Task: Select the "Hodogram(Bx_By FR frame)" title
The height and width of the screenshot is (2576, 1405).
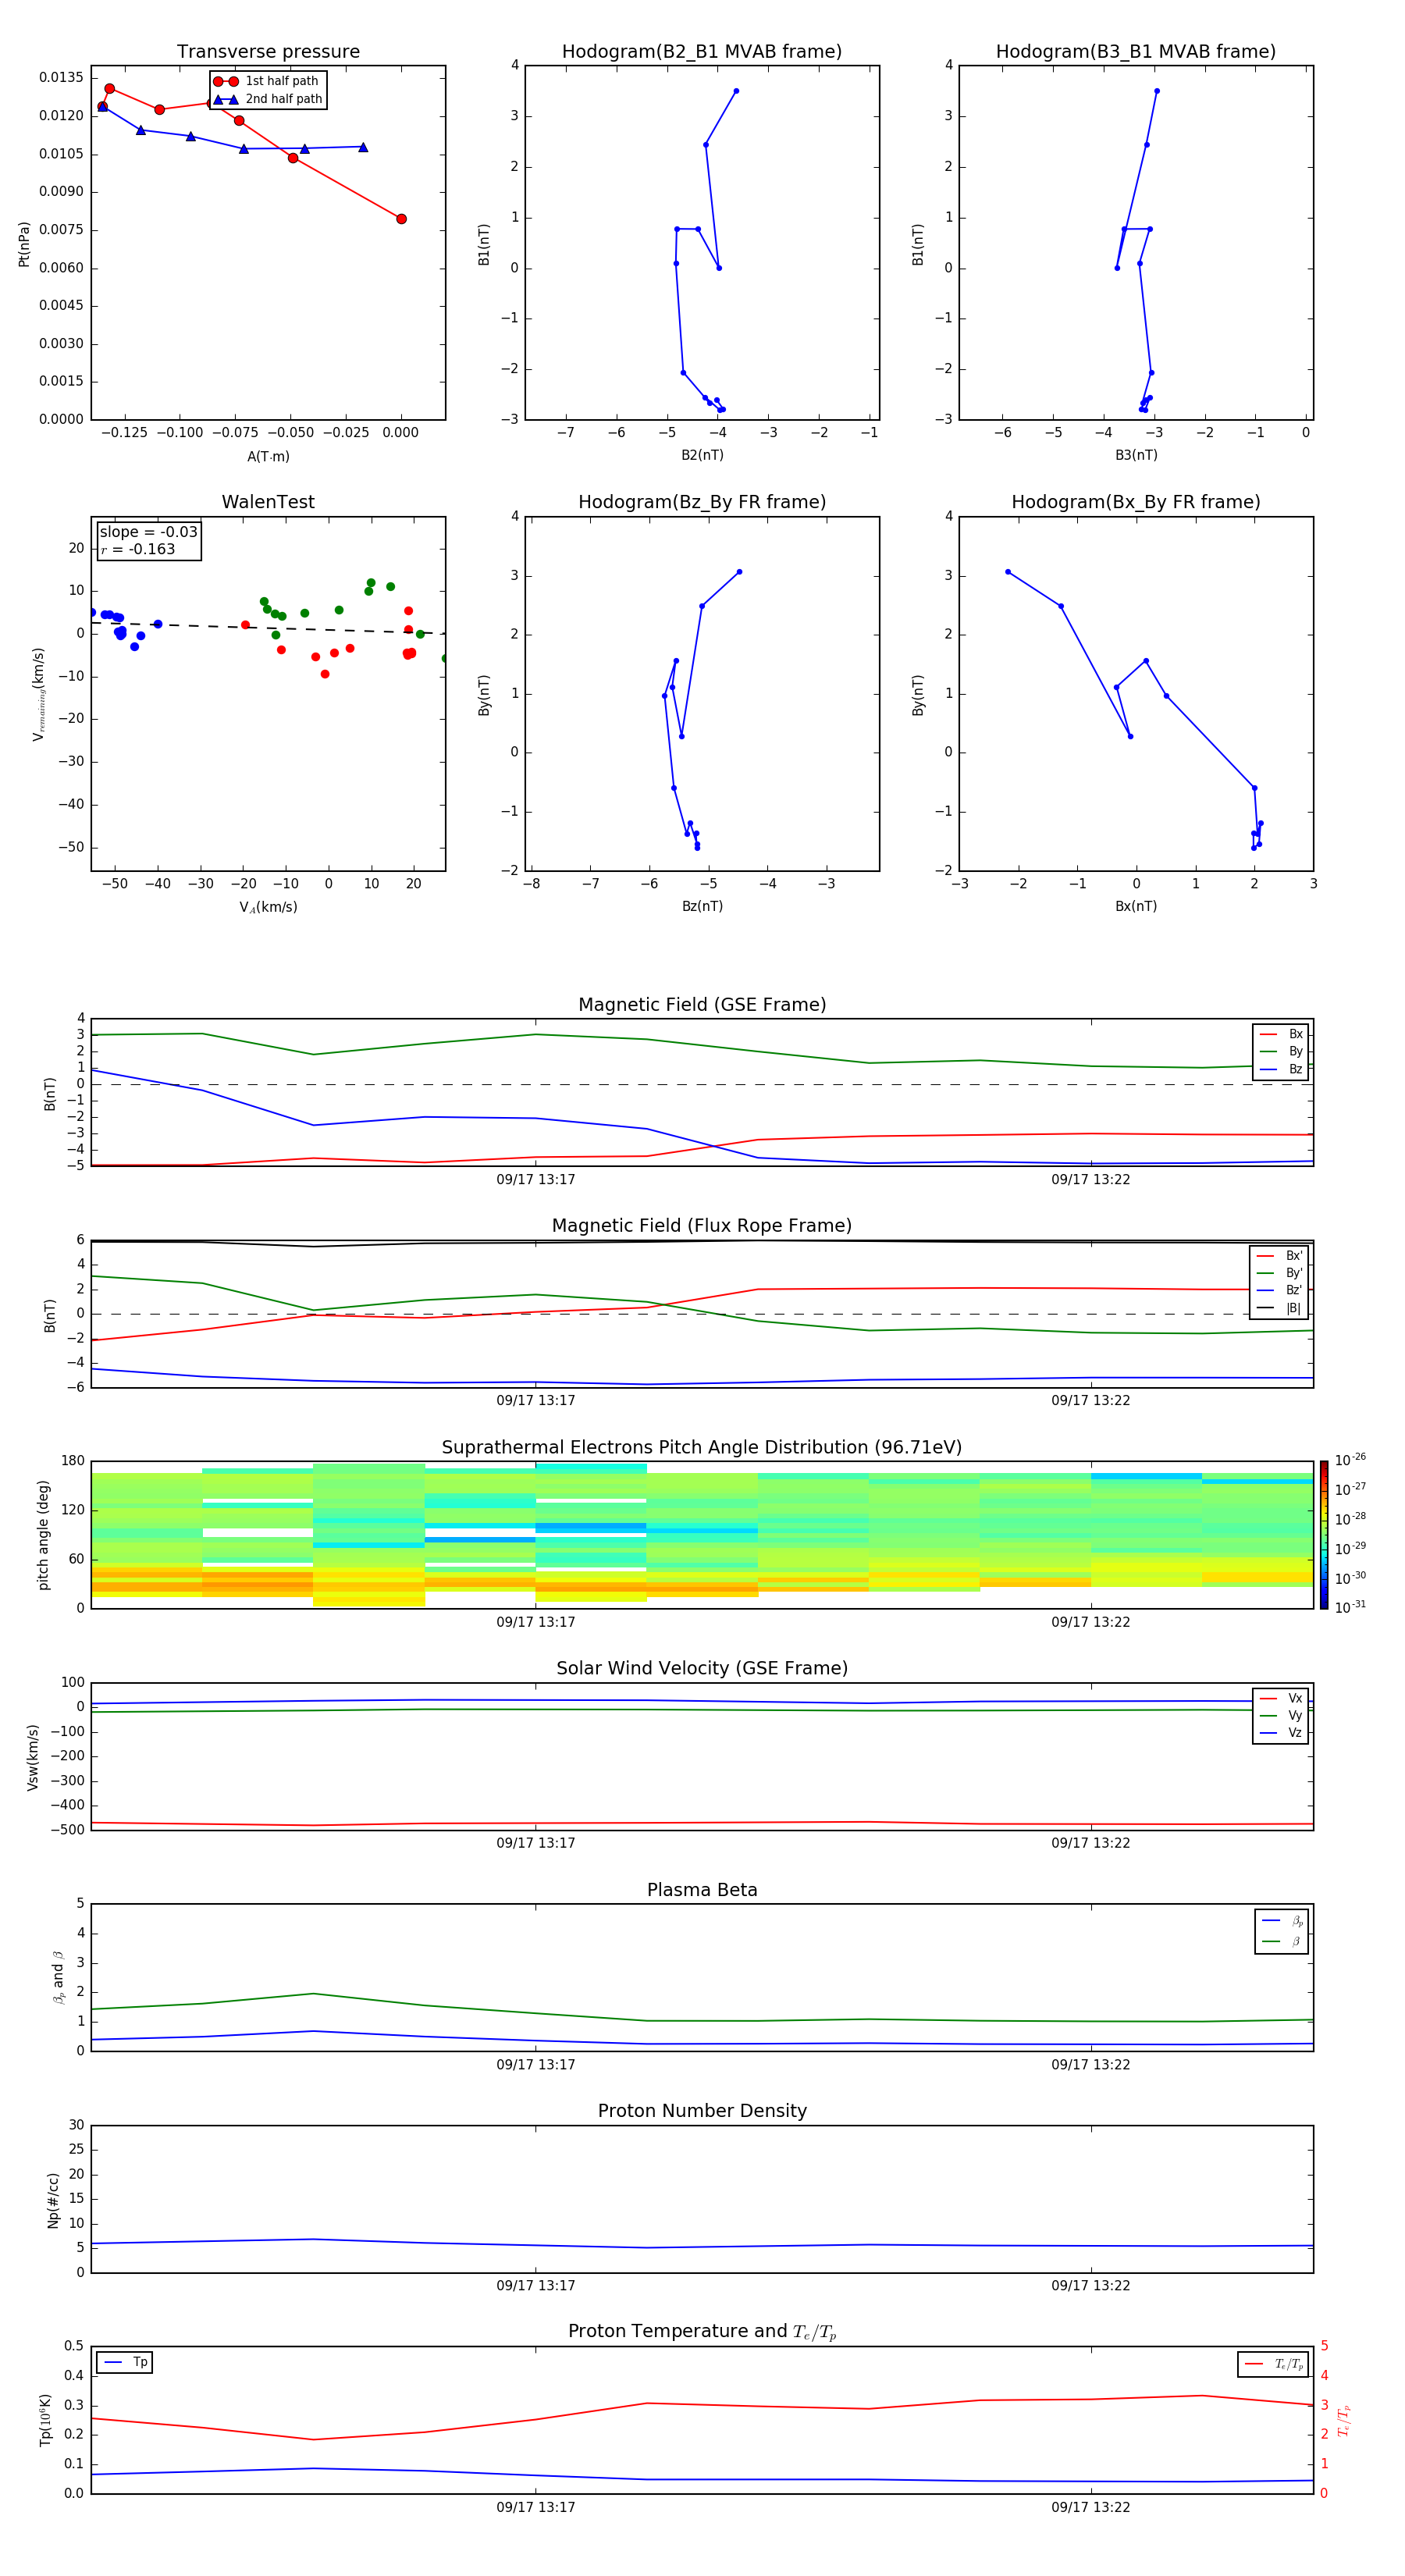Action: pyautogui.click(x=1136, y=502)
